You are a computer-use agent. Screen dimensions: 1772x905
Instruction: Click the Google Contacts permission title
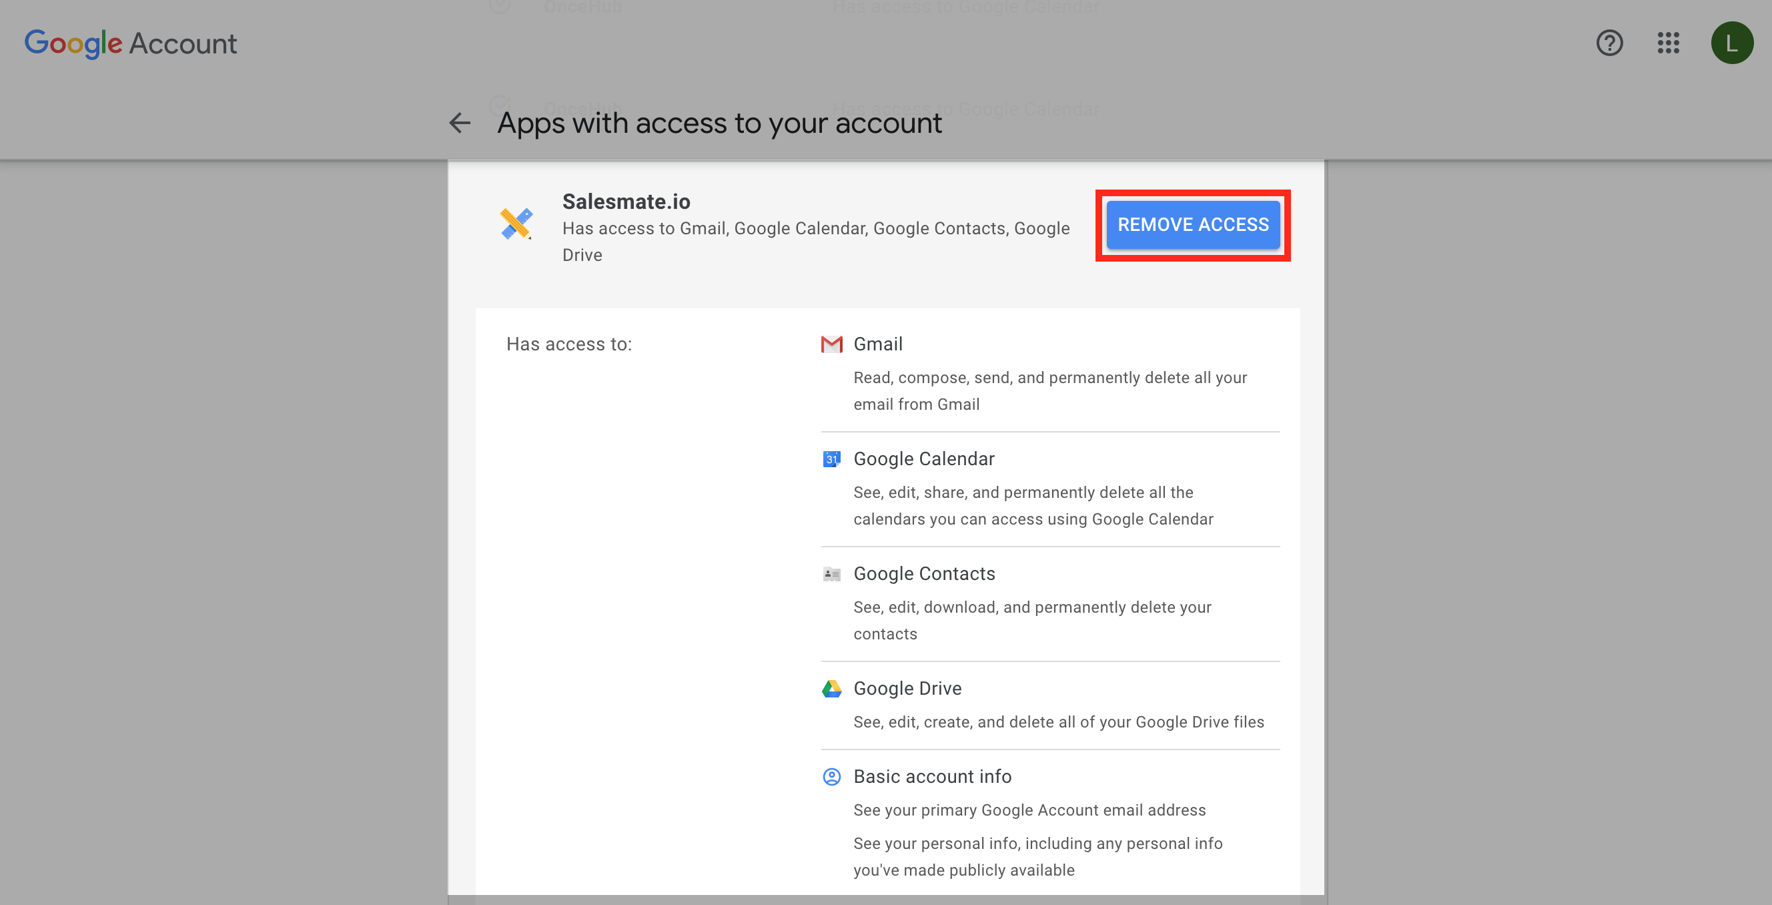pos(924,574)
